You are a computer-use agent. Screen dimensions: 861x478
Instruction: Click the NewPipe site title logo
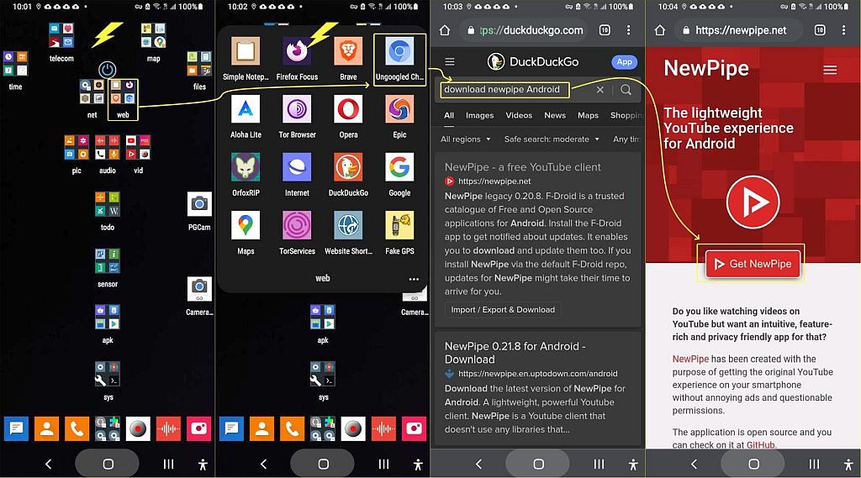click(x=706, y=68)
